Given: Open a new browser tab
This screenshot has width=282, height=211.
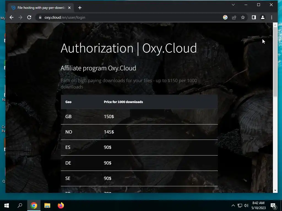Looking at the screenshot, I should (x=80, y=8).
